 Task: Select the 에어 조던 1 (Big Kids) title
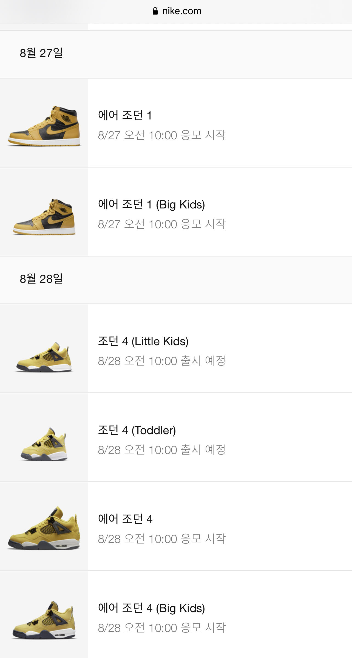152,205
